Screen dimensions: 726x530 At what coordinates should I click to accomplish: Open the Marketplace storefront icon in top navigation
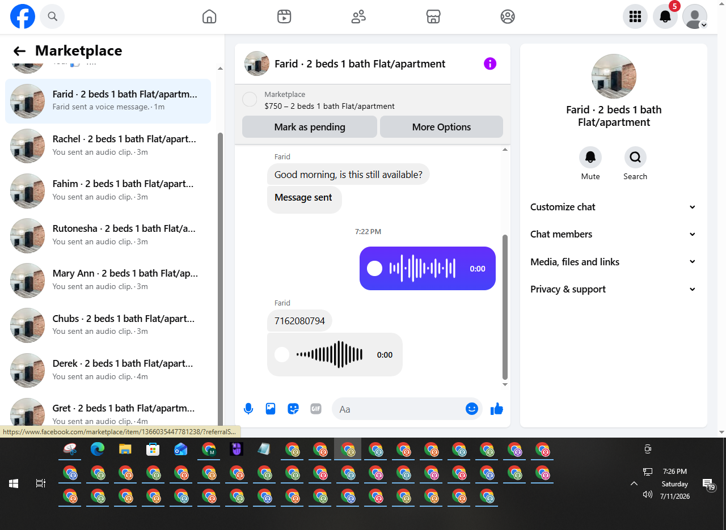coord(433,16)
